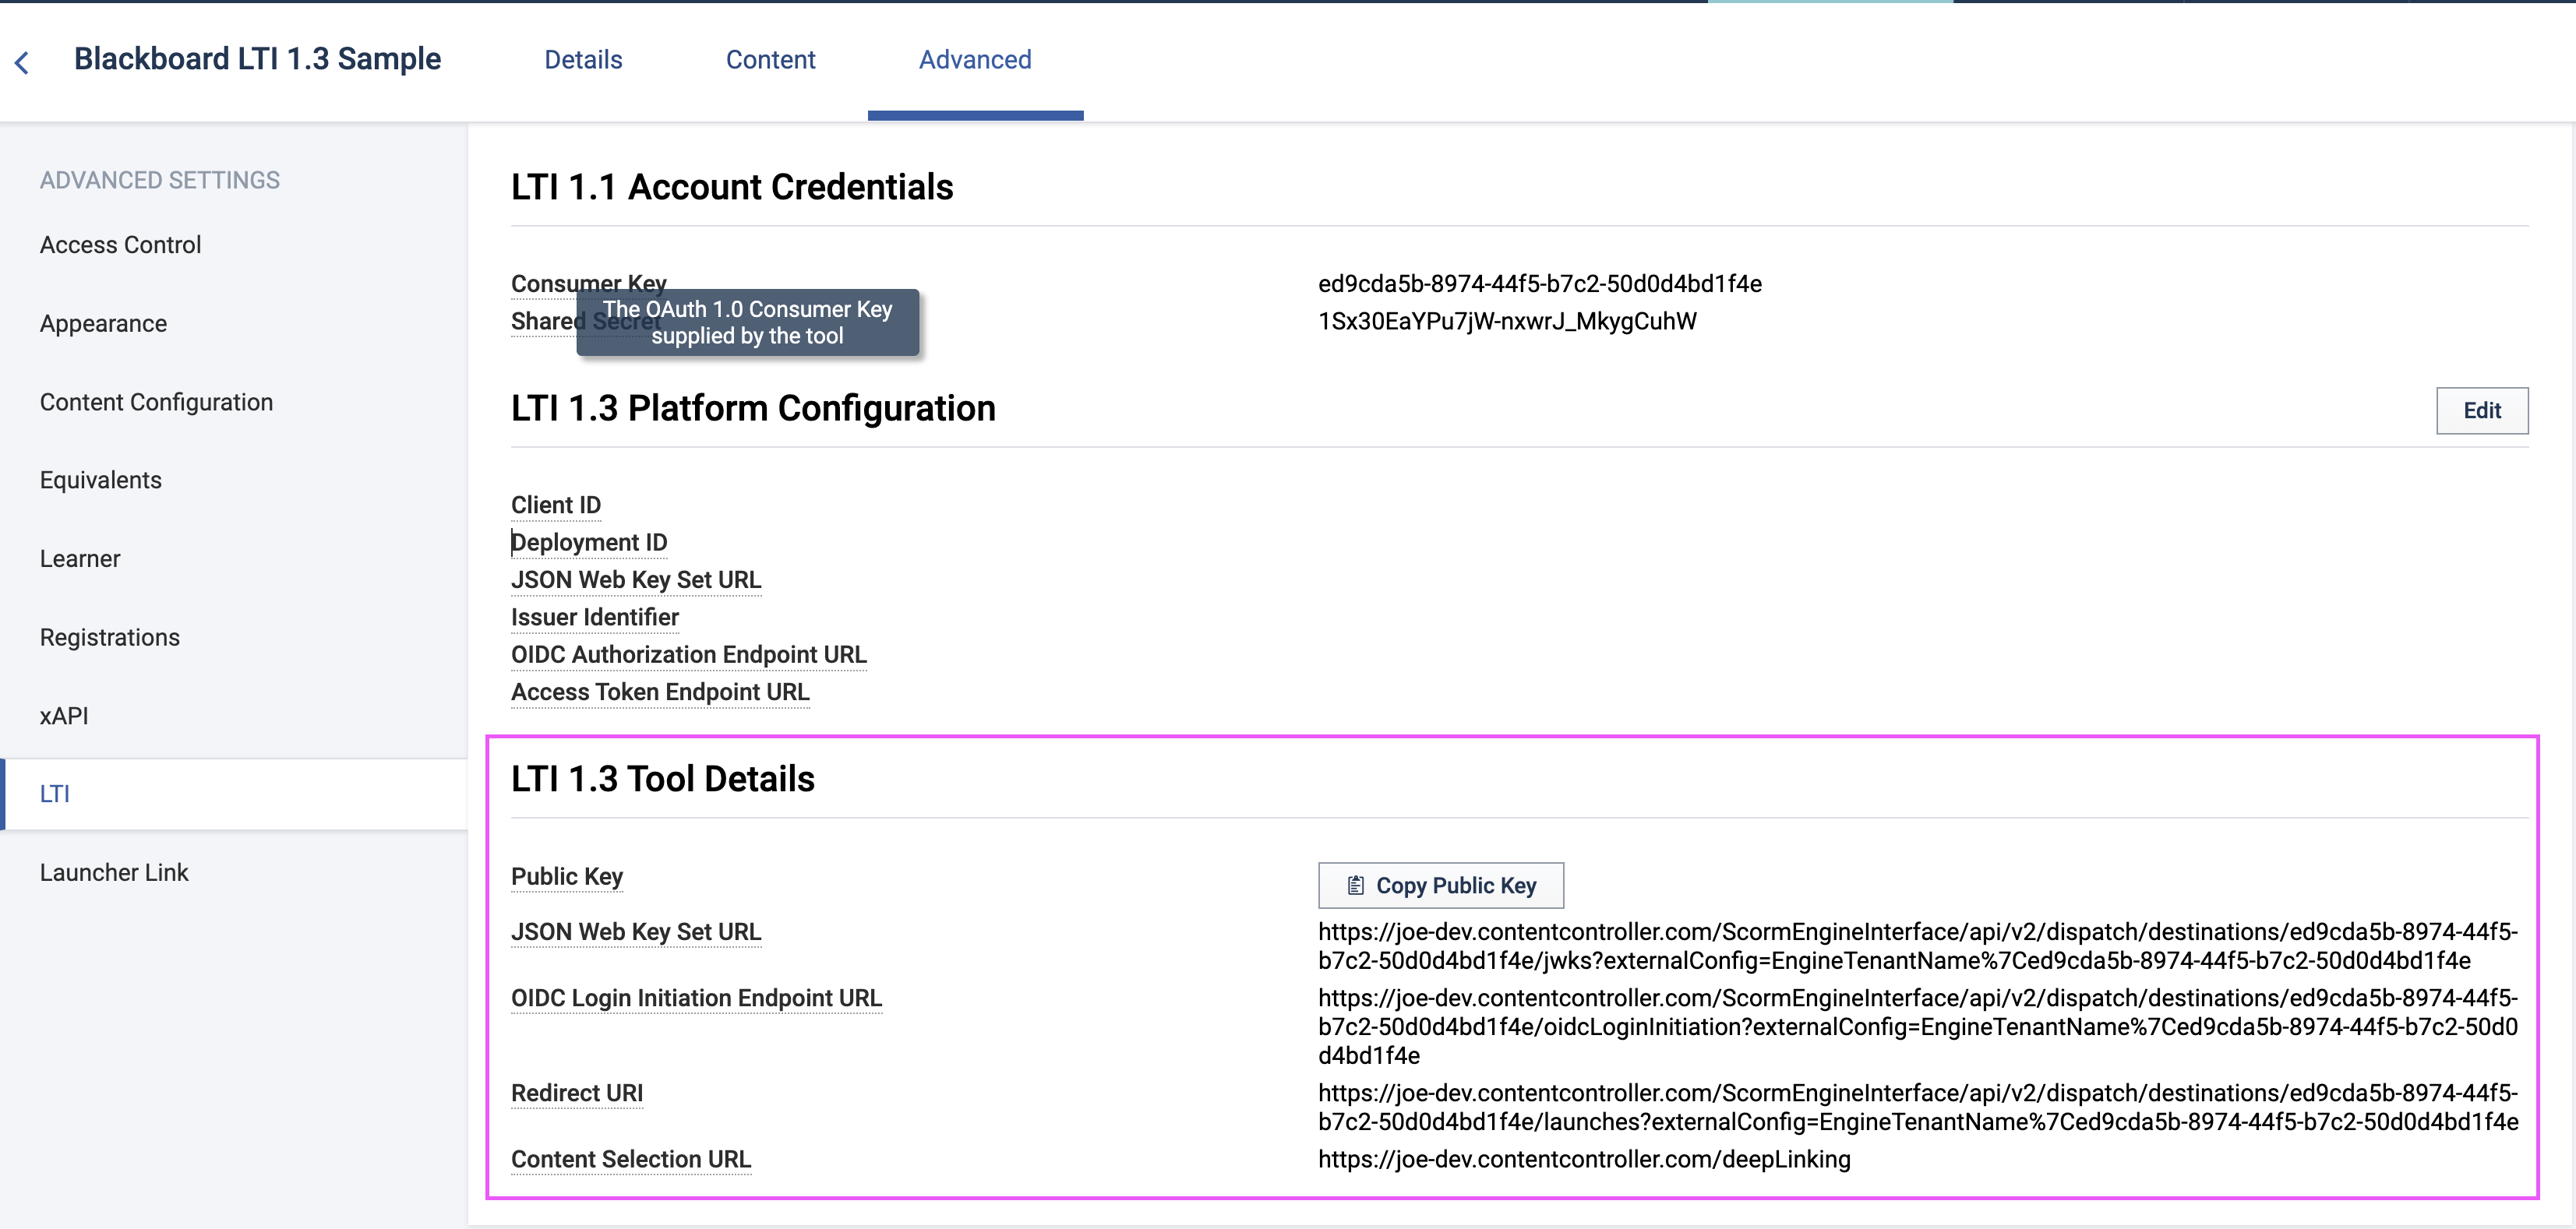This screenshot has width=2576, height=1229.
Task: Expand the Content Configuration section
Action: click(x=156, y=401)
